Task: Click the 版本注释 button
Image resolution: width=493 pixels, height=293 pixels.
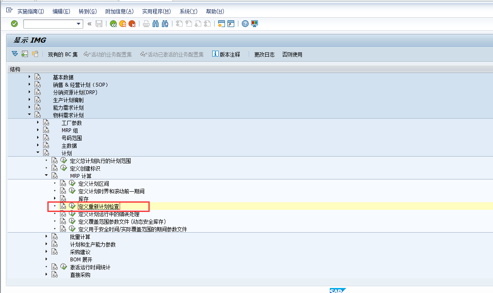Action: pos(226,54)
